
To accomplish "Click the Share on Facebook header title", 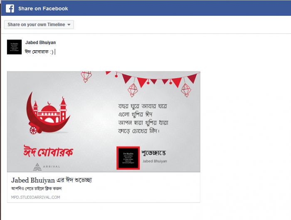I will [43, 9].
